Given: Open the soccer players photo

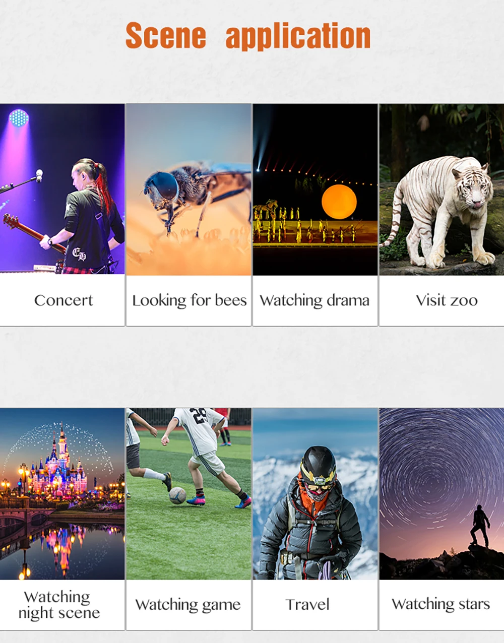Looking at the screenshot, I should 188,494.
